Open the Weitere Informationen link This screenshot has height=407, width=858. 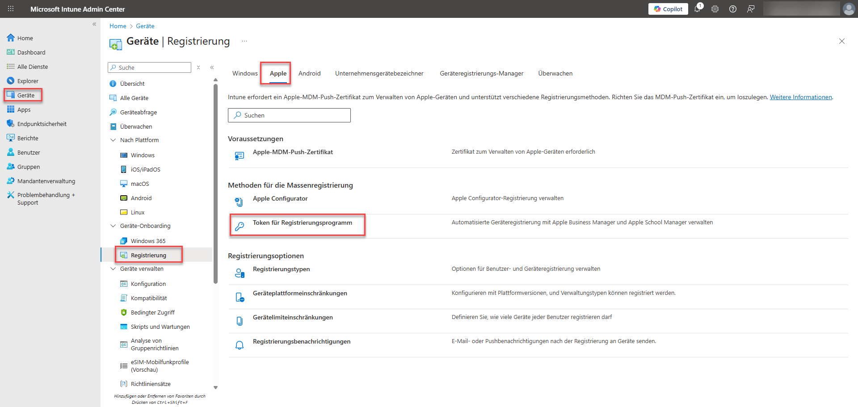coord(800,97)
